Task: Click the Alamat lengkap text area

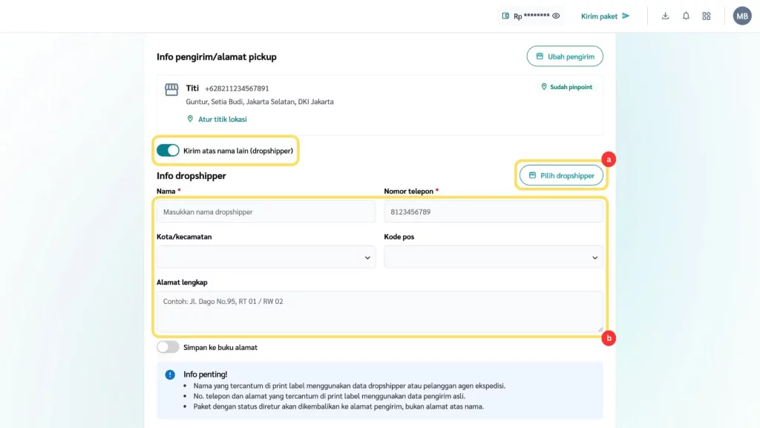Action: (x=379, y=311)
